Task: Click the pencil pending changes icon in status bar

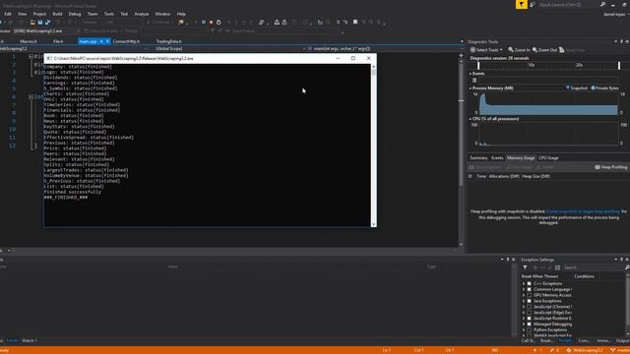Action: click(552, 350)
